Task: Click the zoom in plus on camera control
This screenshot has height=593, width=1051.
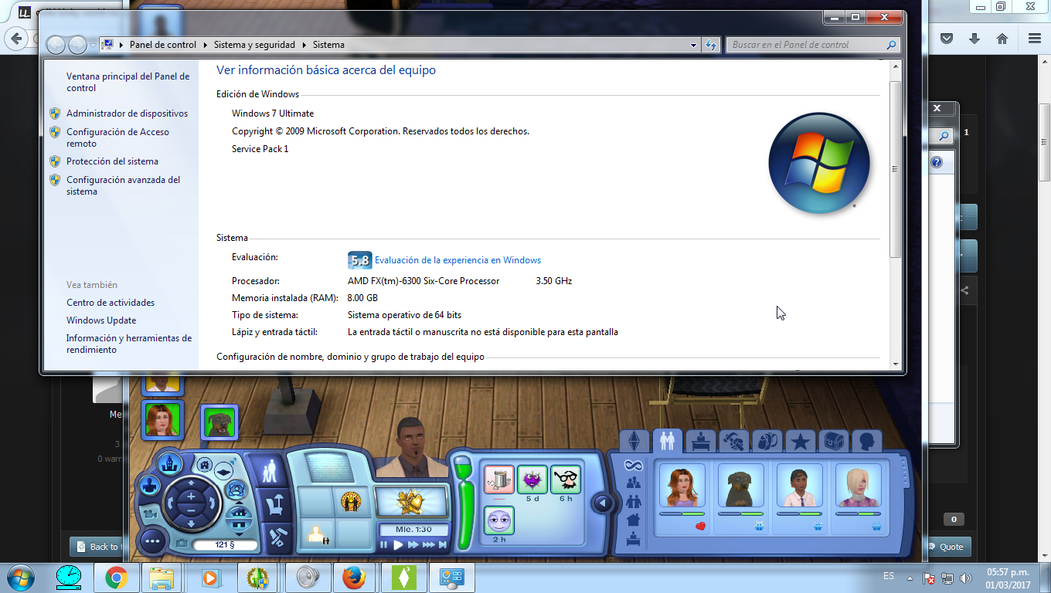Action: (x=191, y=497)
